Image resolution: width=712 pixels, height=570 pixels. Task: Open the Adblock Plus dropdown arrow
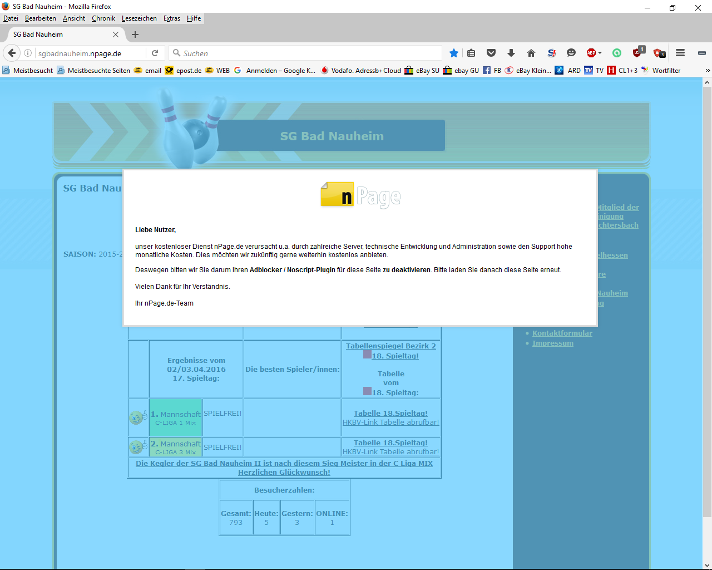(x=600, y=53)
